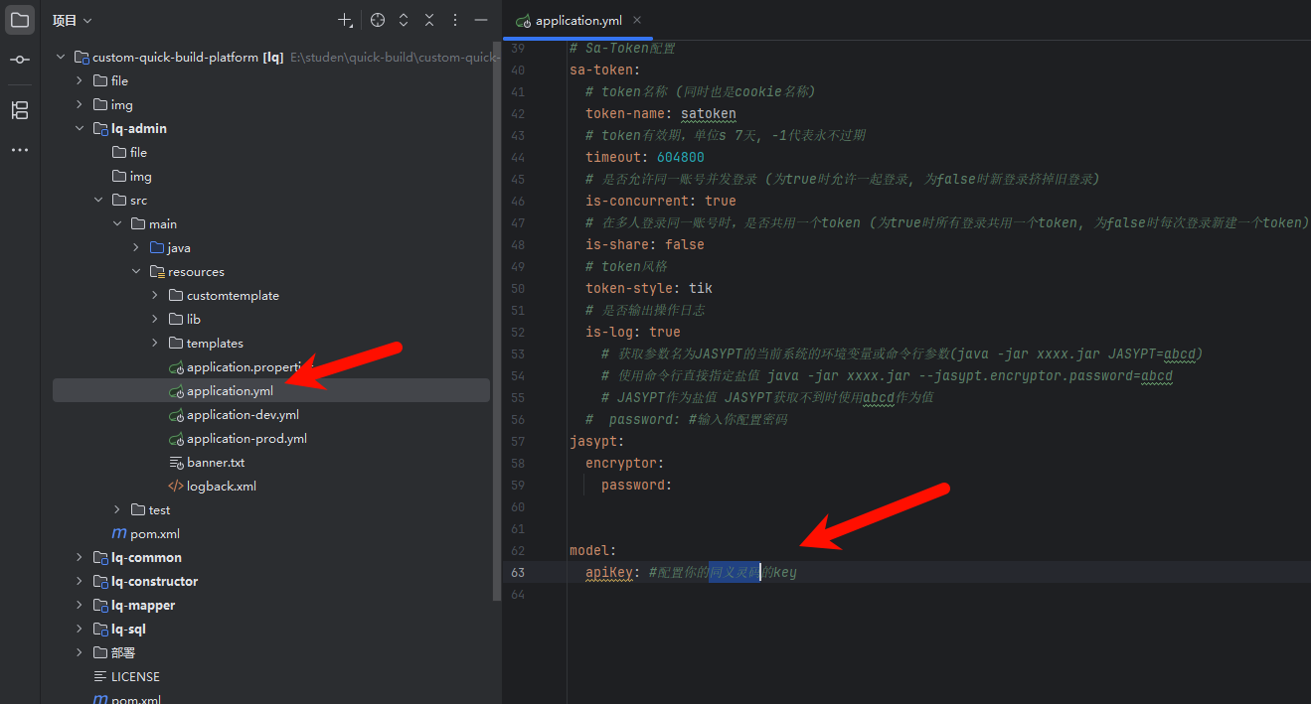Click the More tool windows ellipsis icon
The height and width of the screenshot is (704, 1311).
[x=20, y=150]
